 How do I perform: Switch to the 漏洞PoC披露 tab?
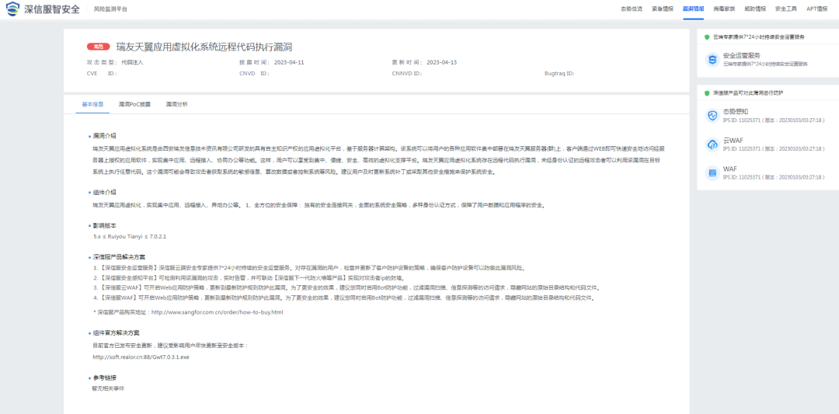[135, 104]
